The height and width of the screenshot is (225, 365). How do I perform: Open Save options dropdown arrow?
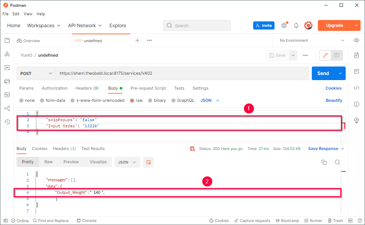(x=293, y=55)
